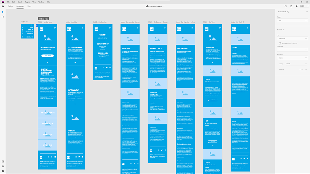Select the 'Mobile Nav' artboard title
Image resolution: width=310 pixels, height=174 pixels.
coord(25,22)
